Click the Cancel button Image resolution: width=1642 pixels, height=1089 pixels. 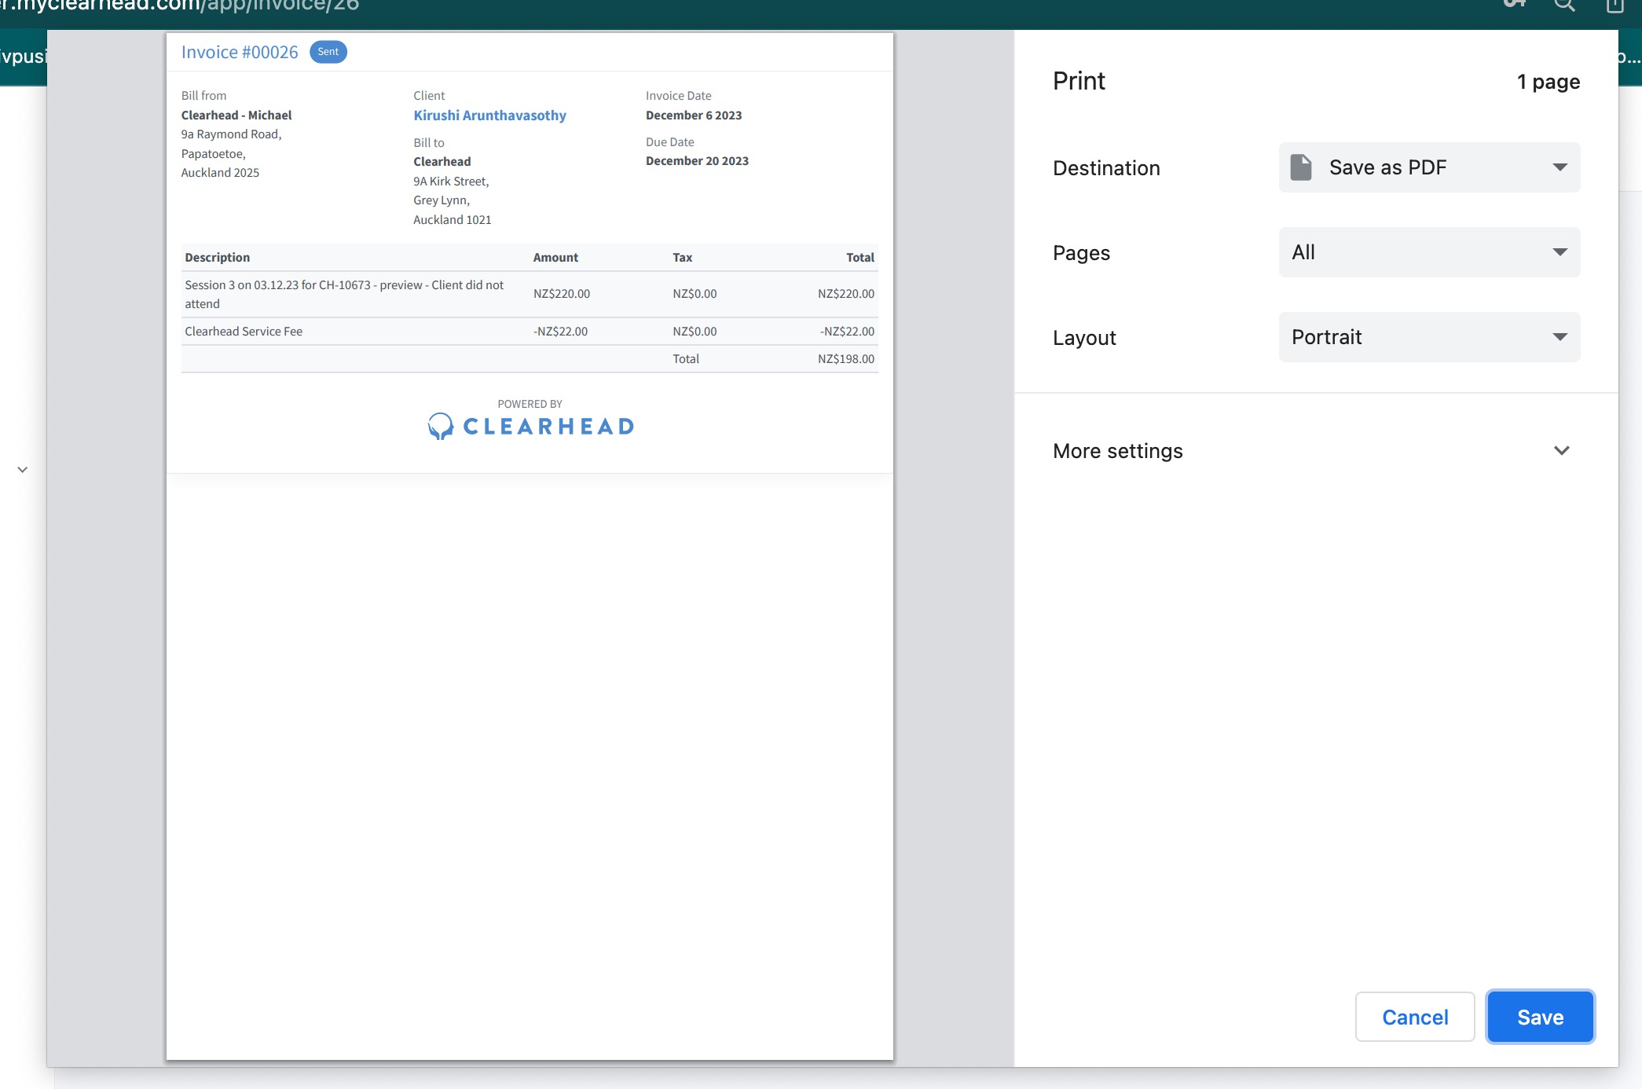1414,1017
